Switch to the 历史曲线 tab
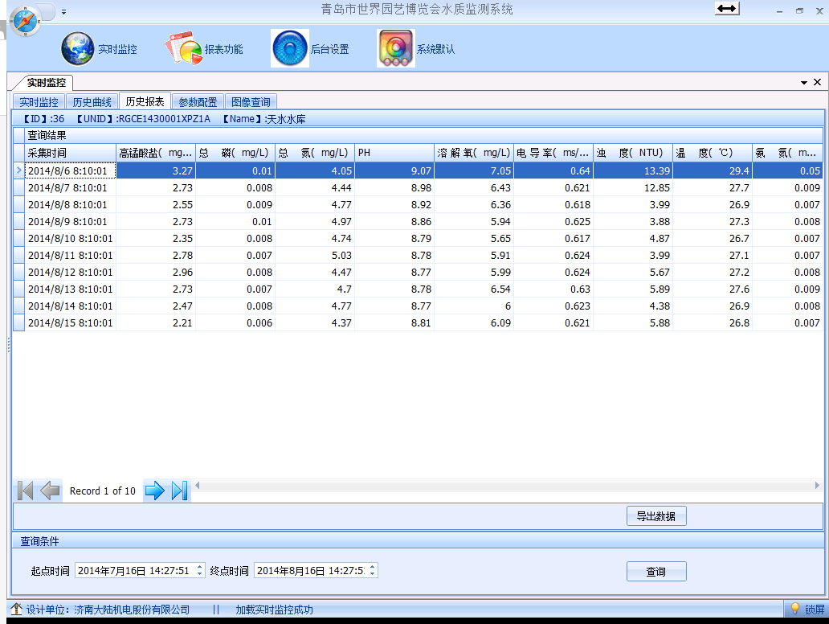The height and width of the screenshot is (624, 829). coord(91,101)
